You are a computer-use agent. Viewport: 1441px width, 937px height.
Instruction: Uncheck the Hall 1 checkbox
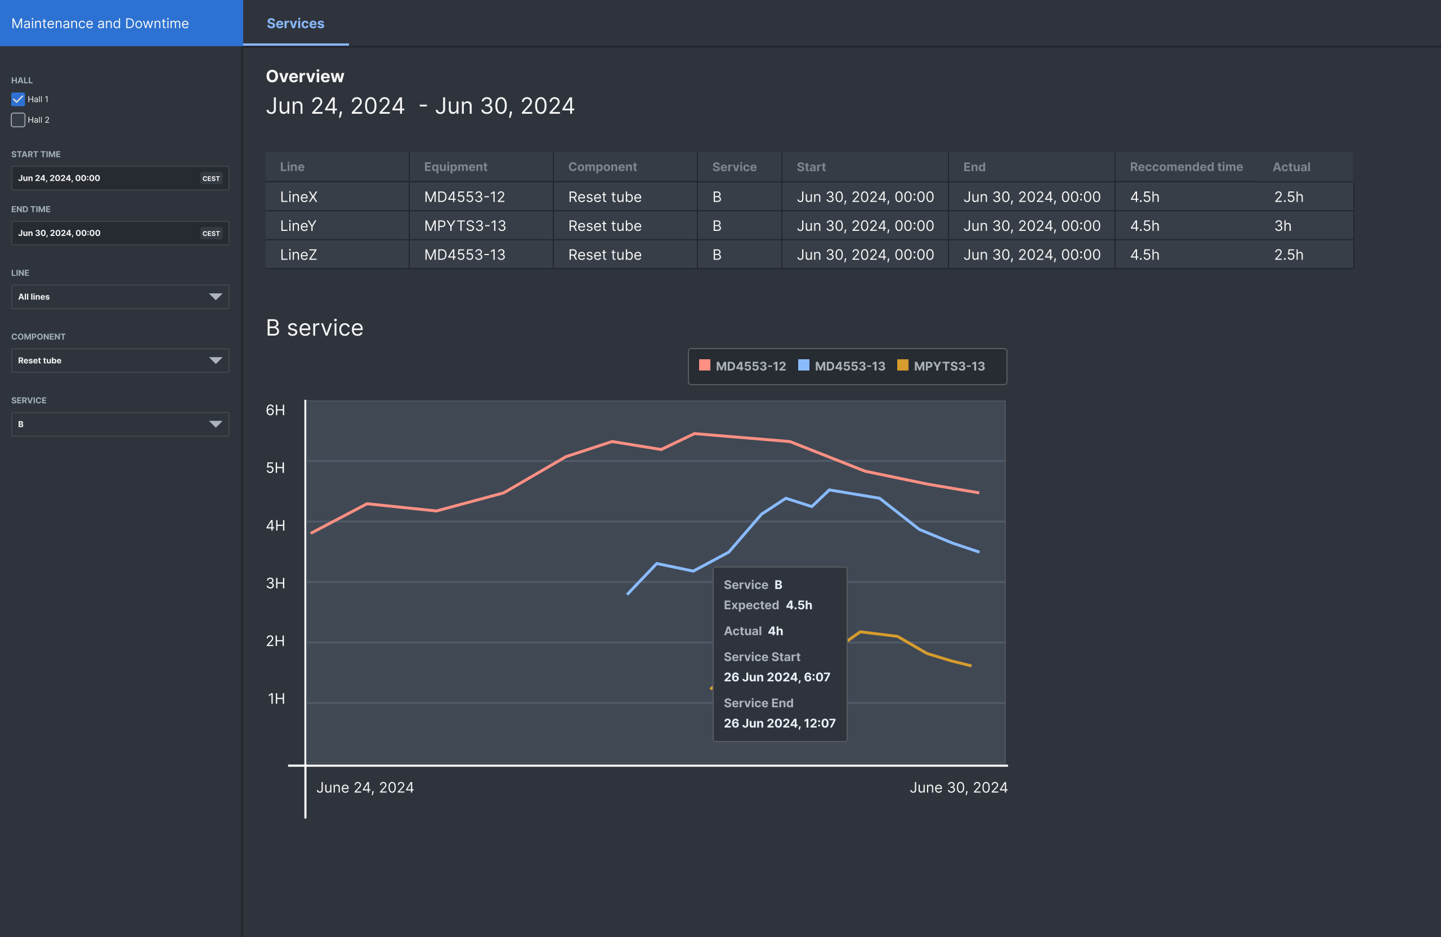[x=18, y=99]
